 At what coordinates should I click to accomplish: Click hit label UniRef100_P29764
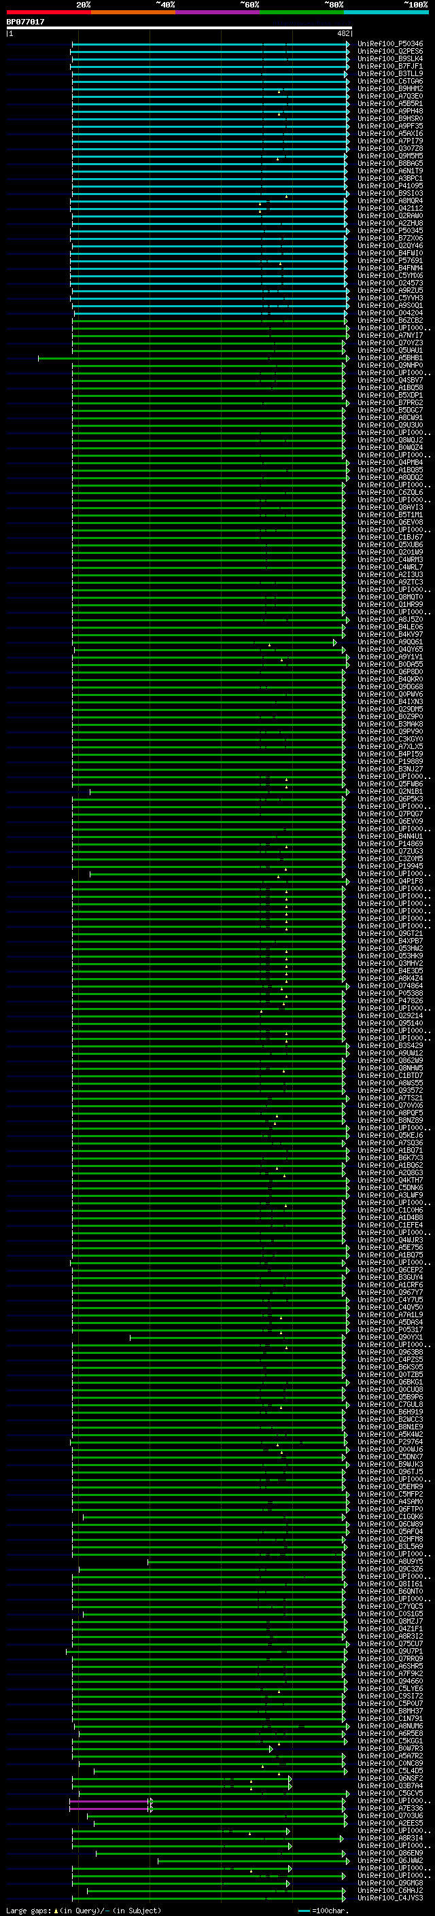tap(390, 1442)
